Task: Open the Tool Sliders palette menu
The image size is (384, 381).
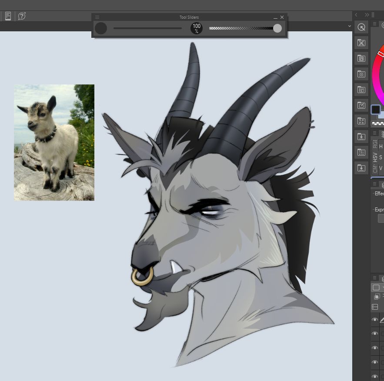Action: (x=97, y=17)
